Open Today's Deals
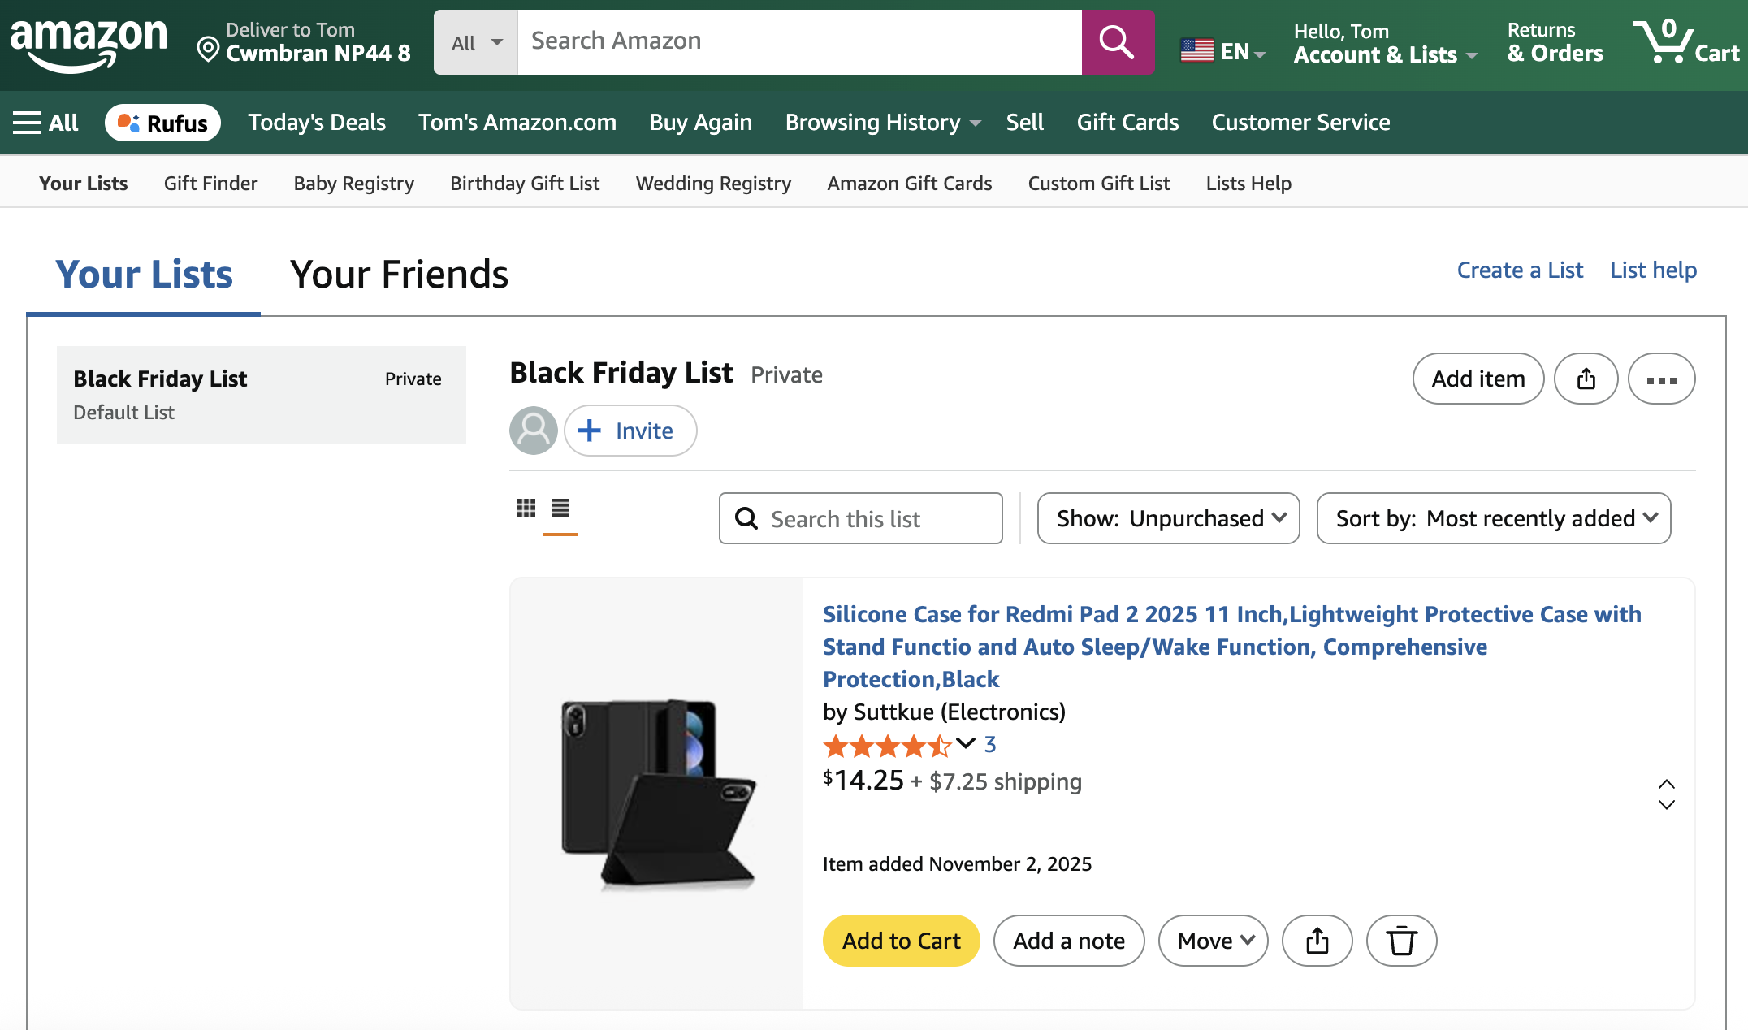Screen dimensions: 1748x1030 tap(317, 122)
